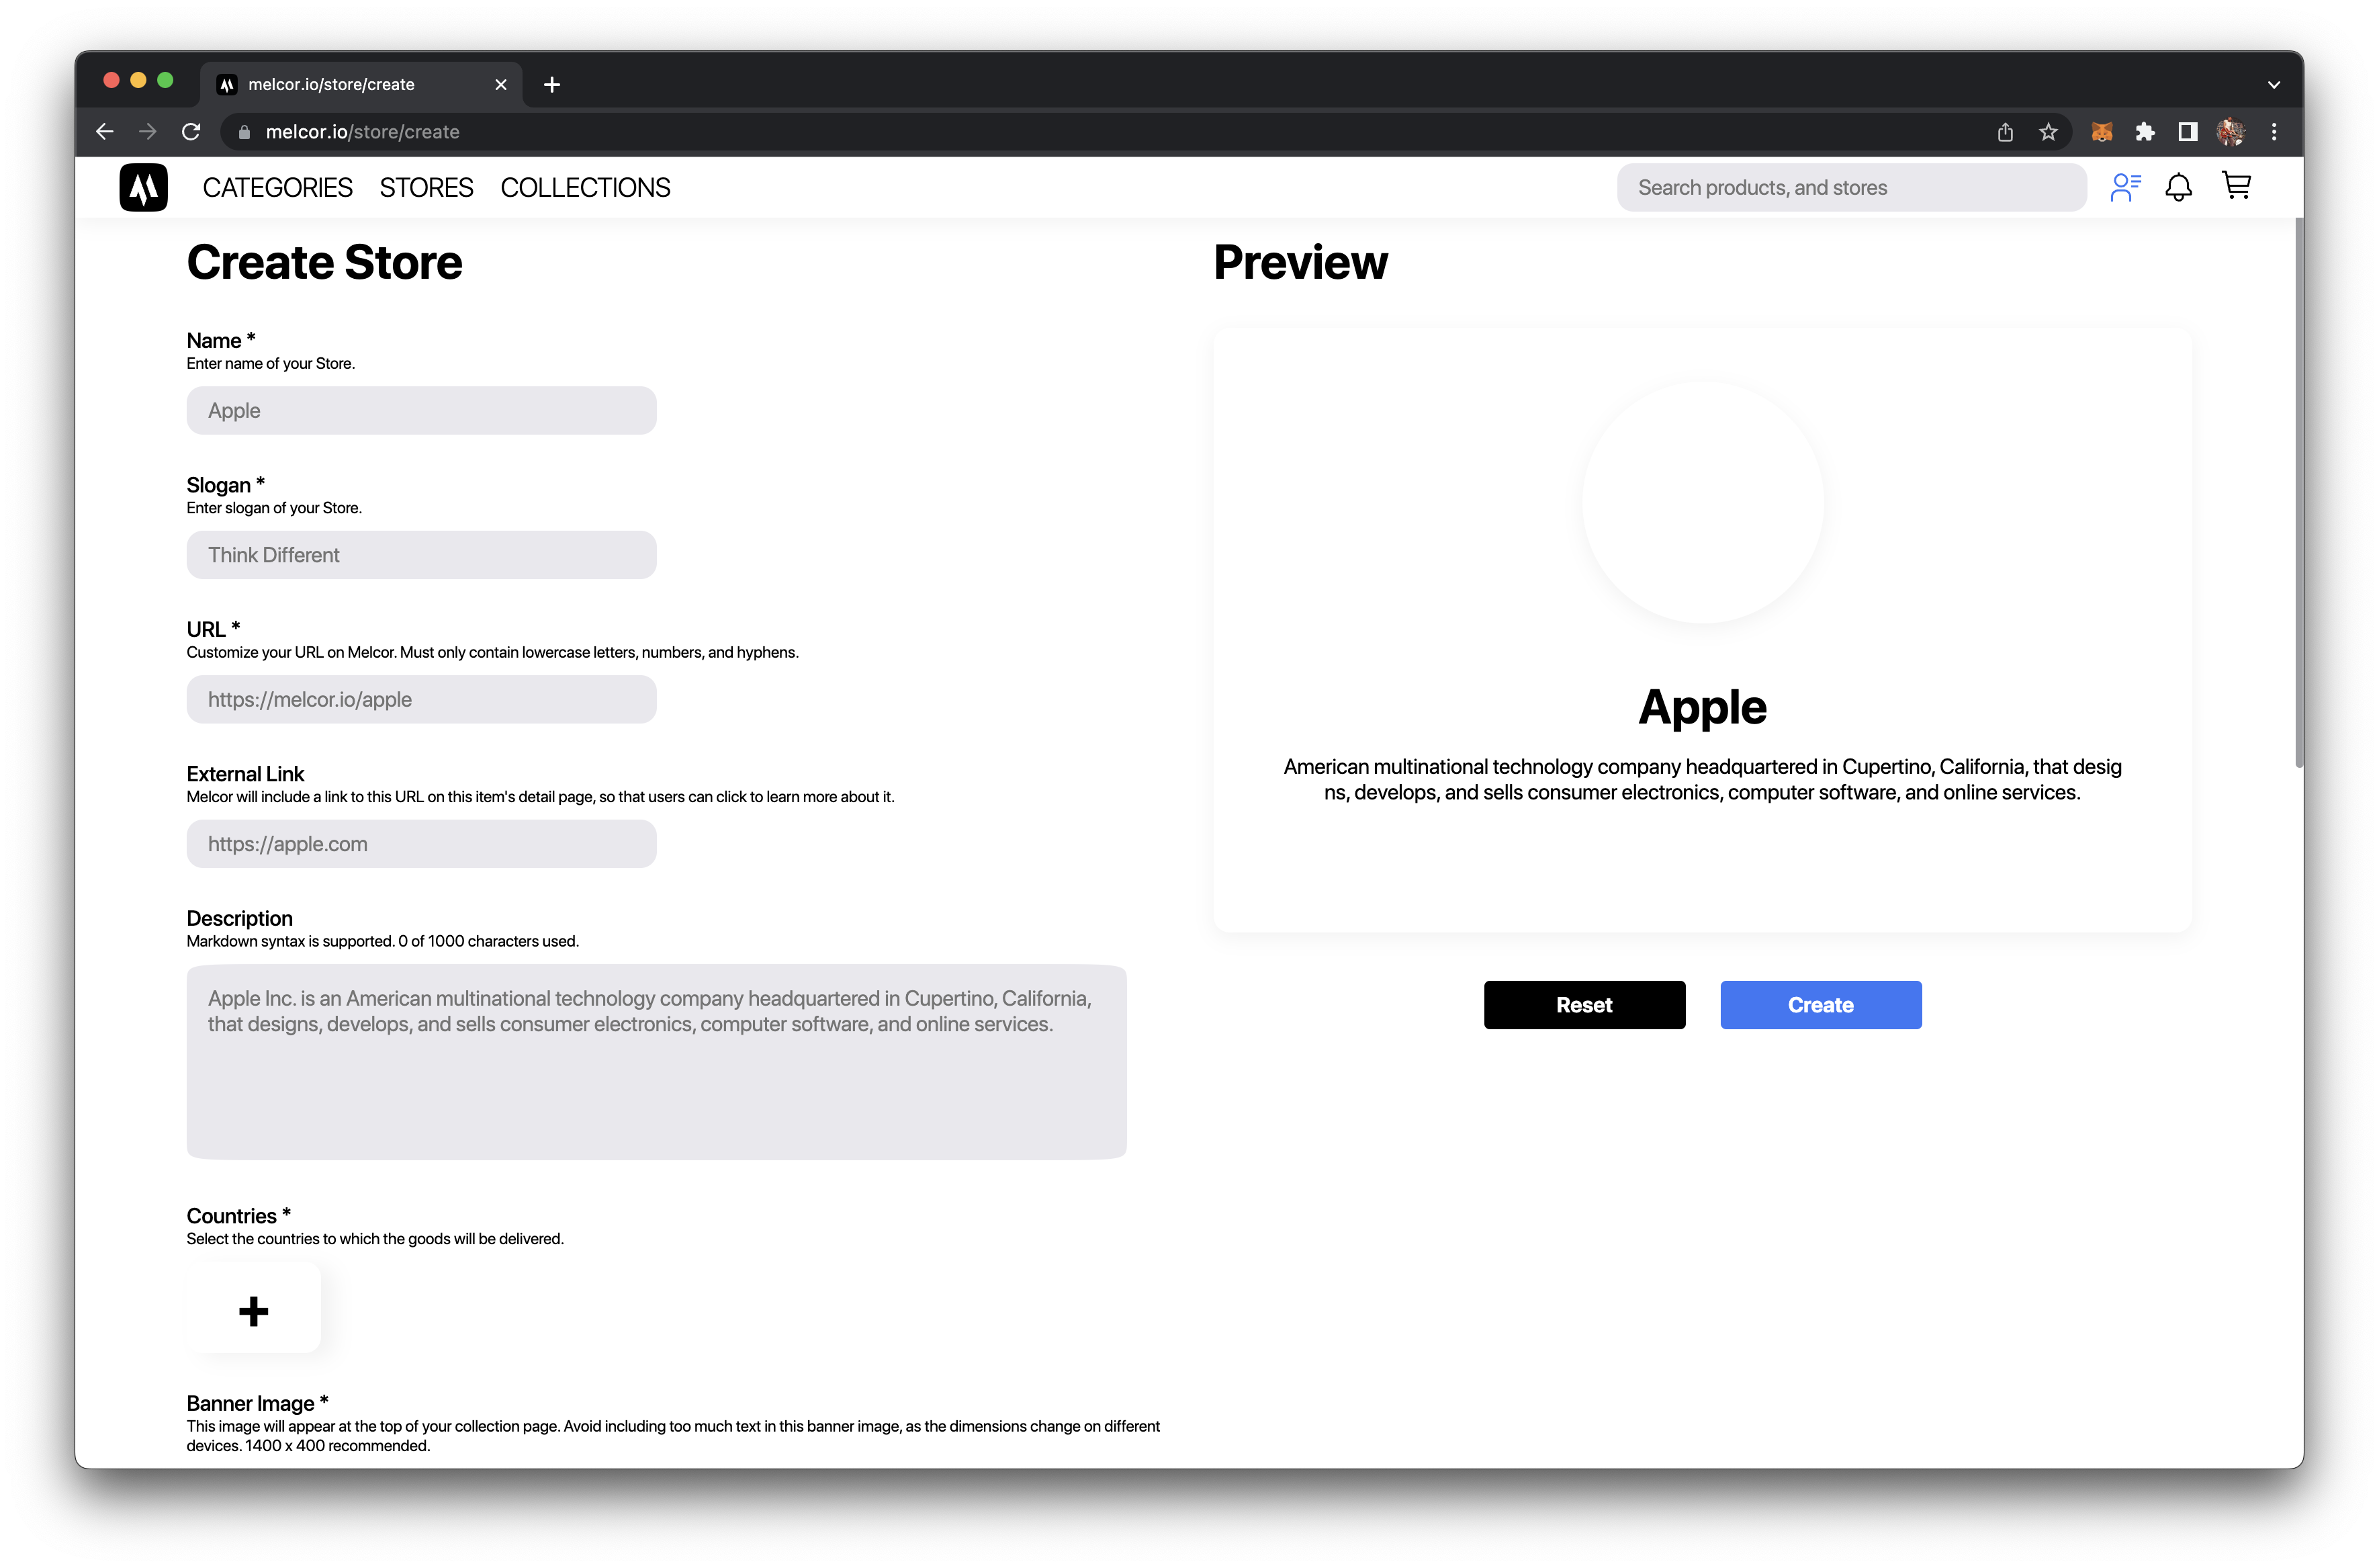Focus the store Name field
The height and width of the screenshot is (1568, 2379).
(x=421, y=411)
